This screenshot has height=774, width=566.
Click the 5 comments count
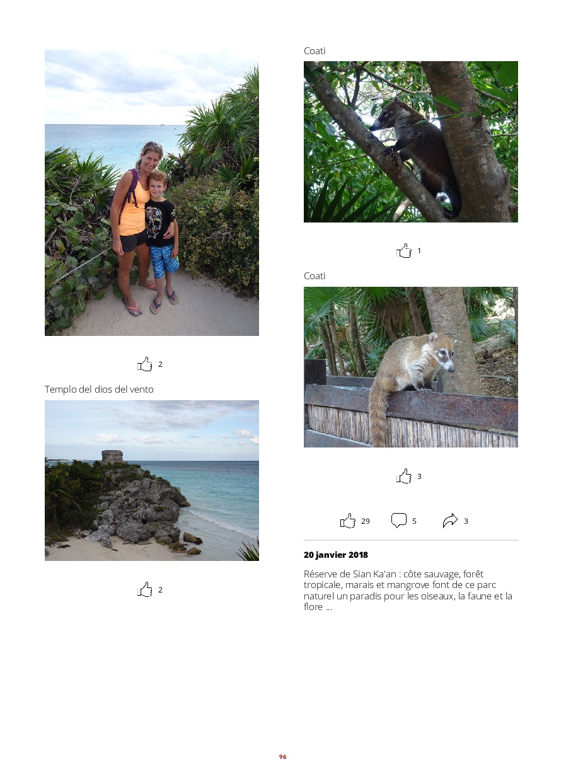point(414,521)
